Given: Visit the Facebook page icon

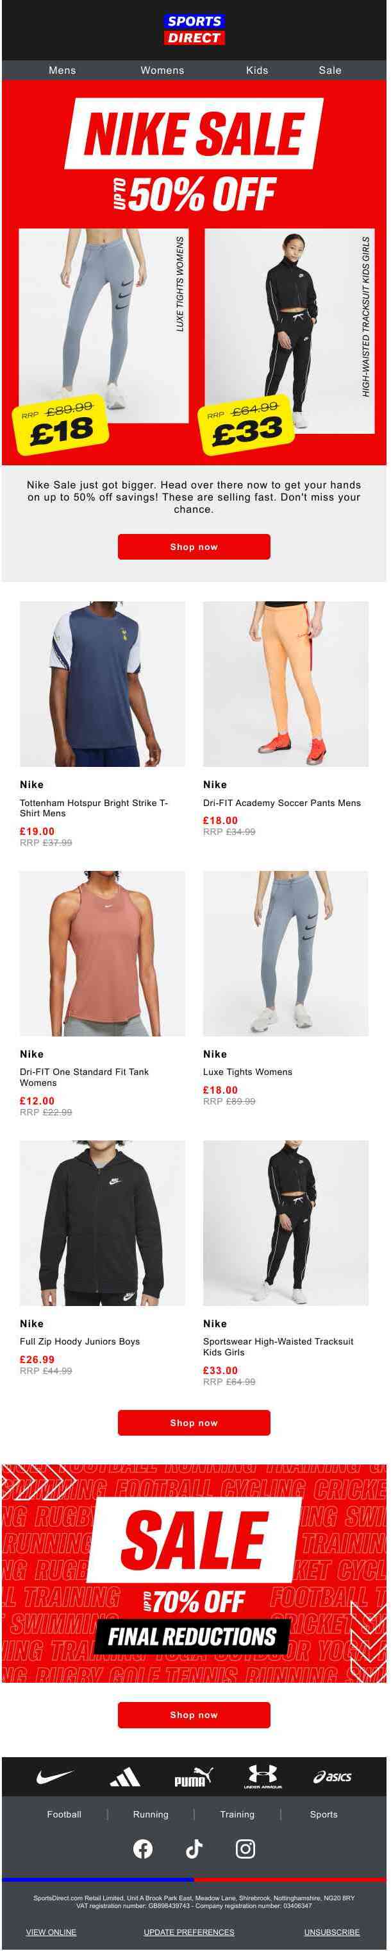Looking at the screenshot, I should pyautogui.click(x=143, y=1849).
